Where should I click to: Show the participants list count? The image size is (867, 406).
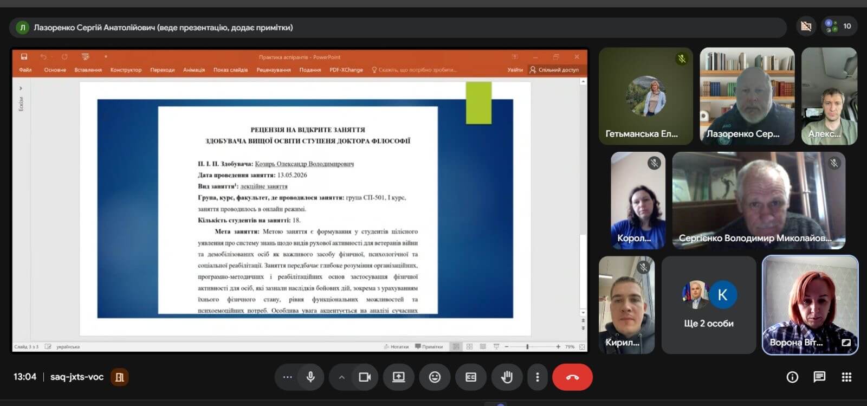coord(839,26)
